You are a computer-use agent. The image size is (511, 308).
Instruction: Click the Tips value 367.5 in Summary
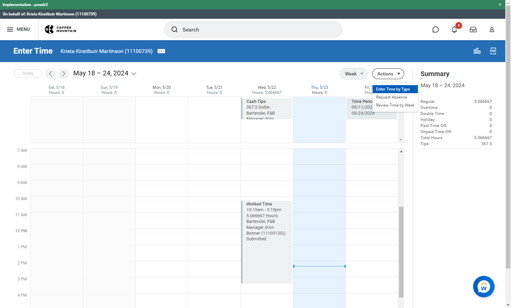487,144
